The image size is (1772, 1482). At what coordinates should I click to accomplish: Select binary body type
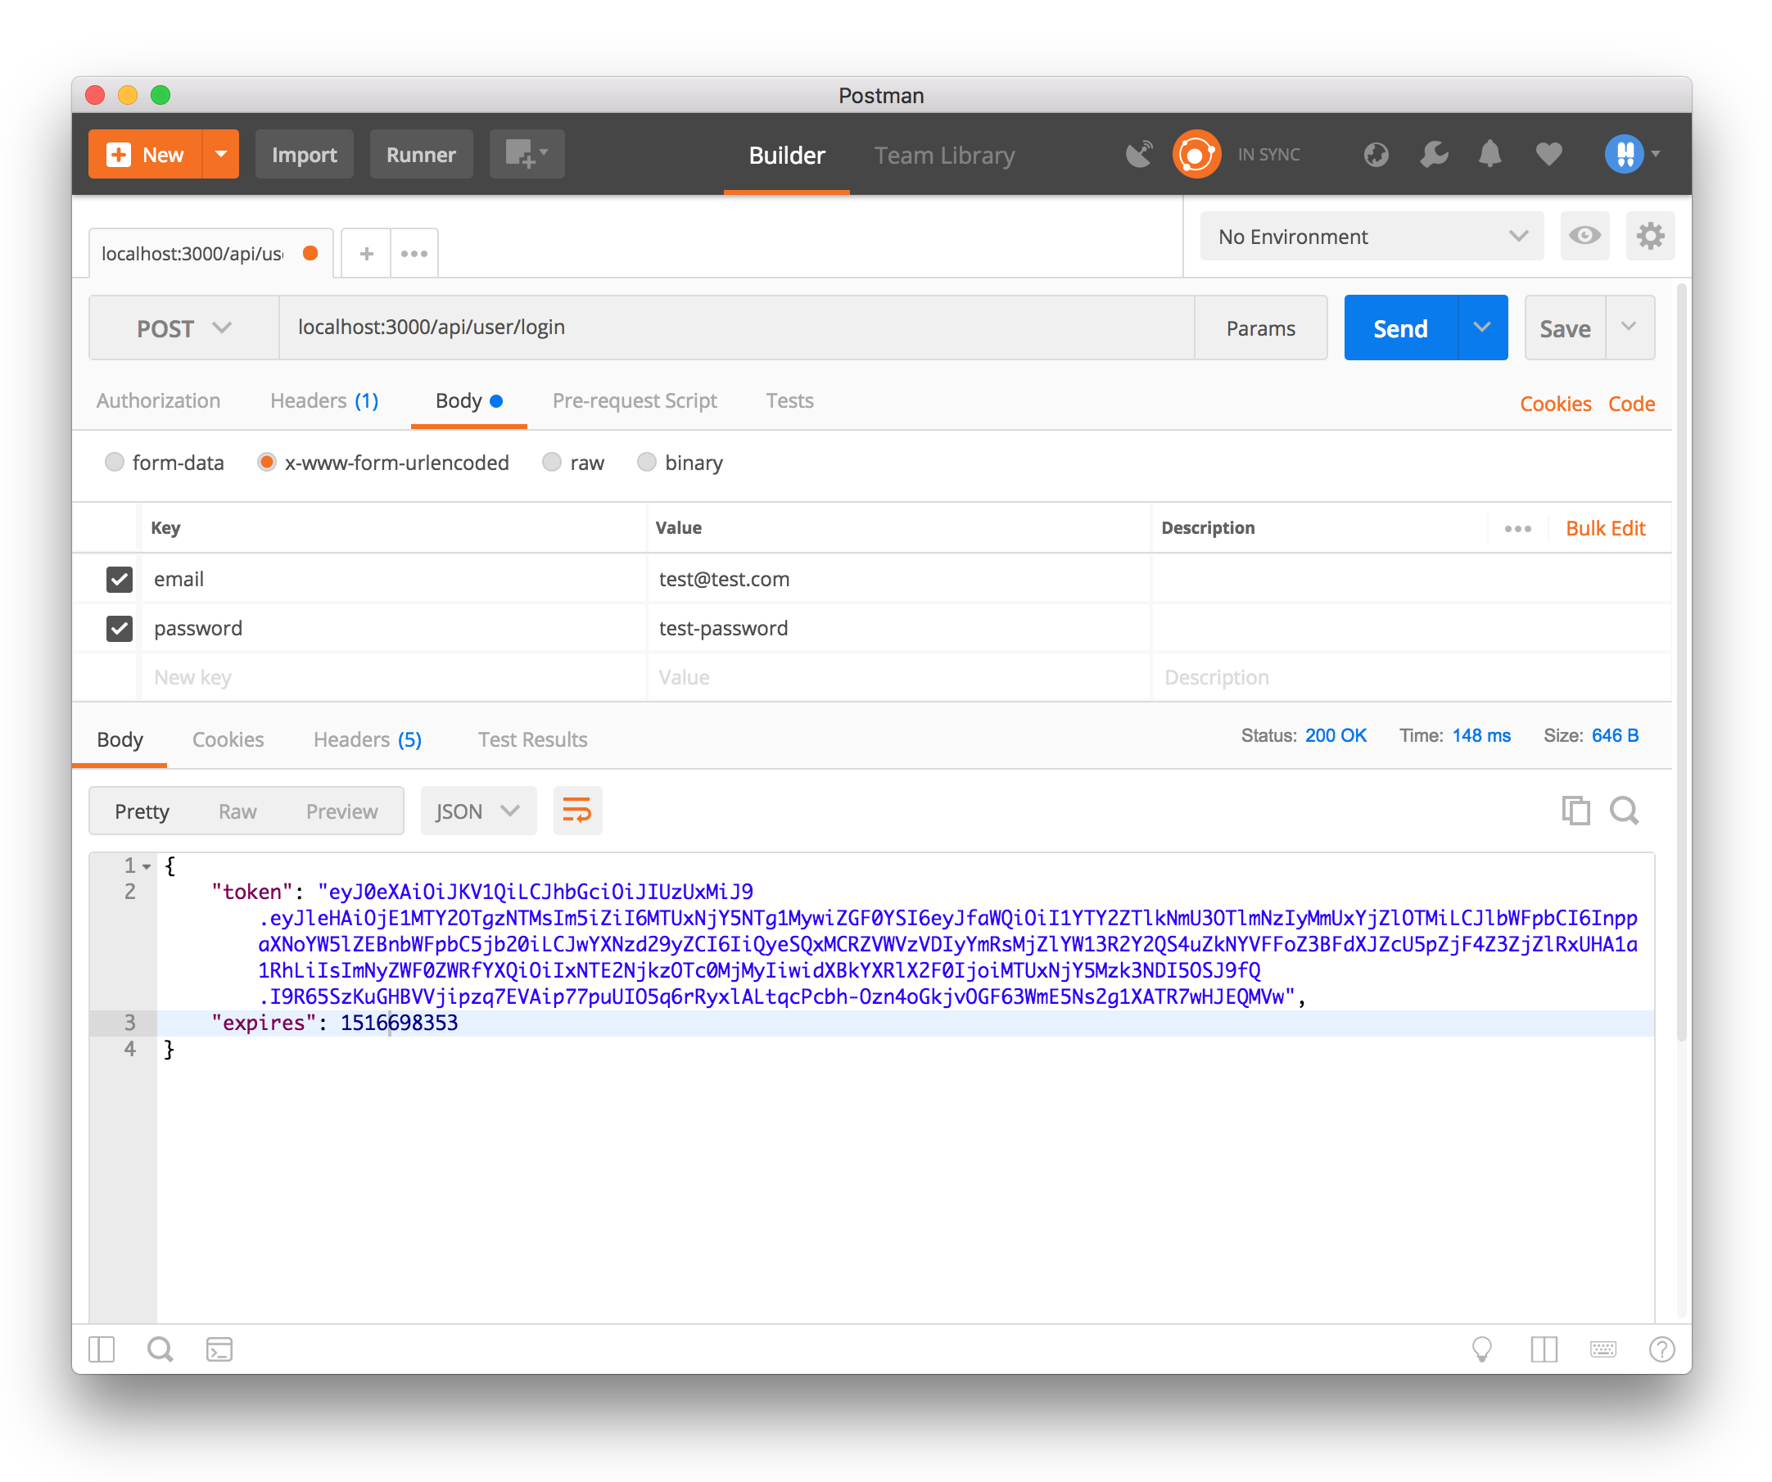(x=646, y=463)
